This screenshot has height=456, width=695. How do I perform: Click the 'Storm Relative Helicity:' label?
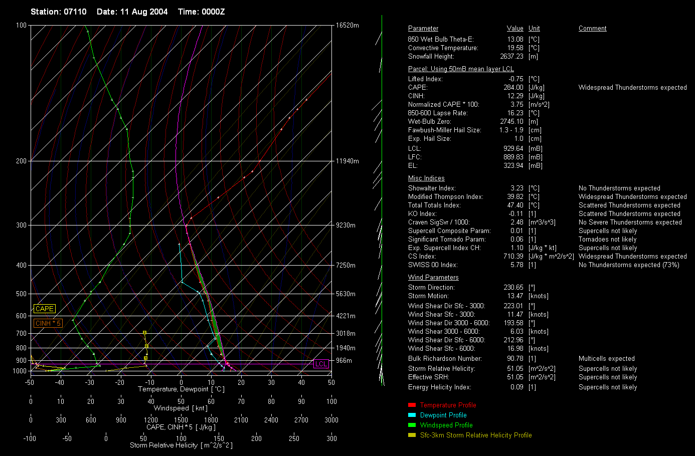click(442, 368)
